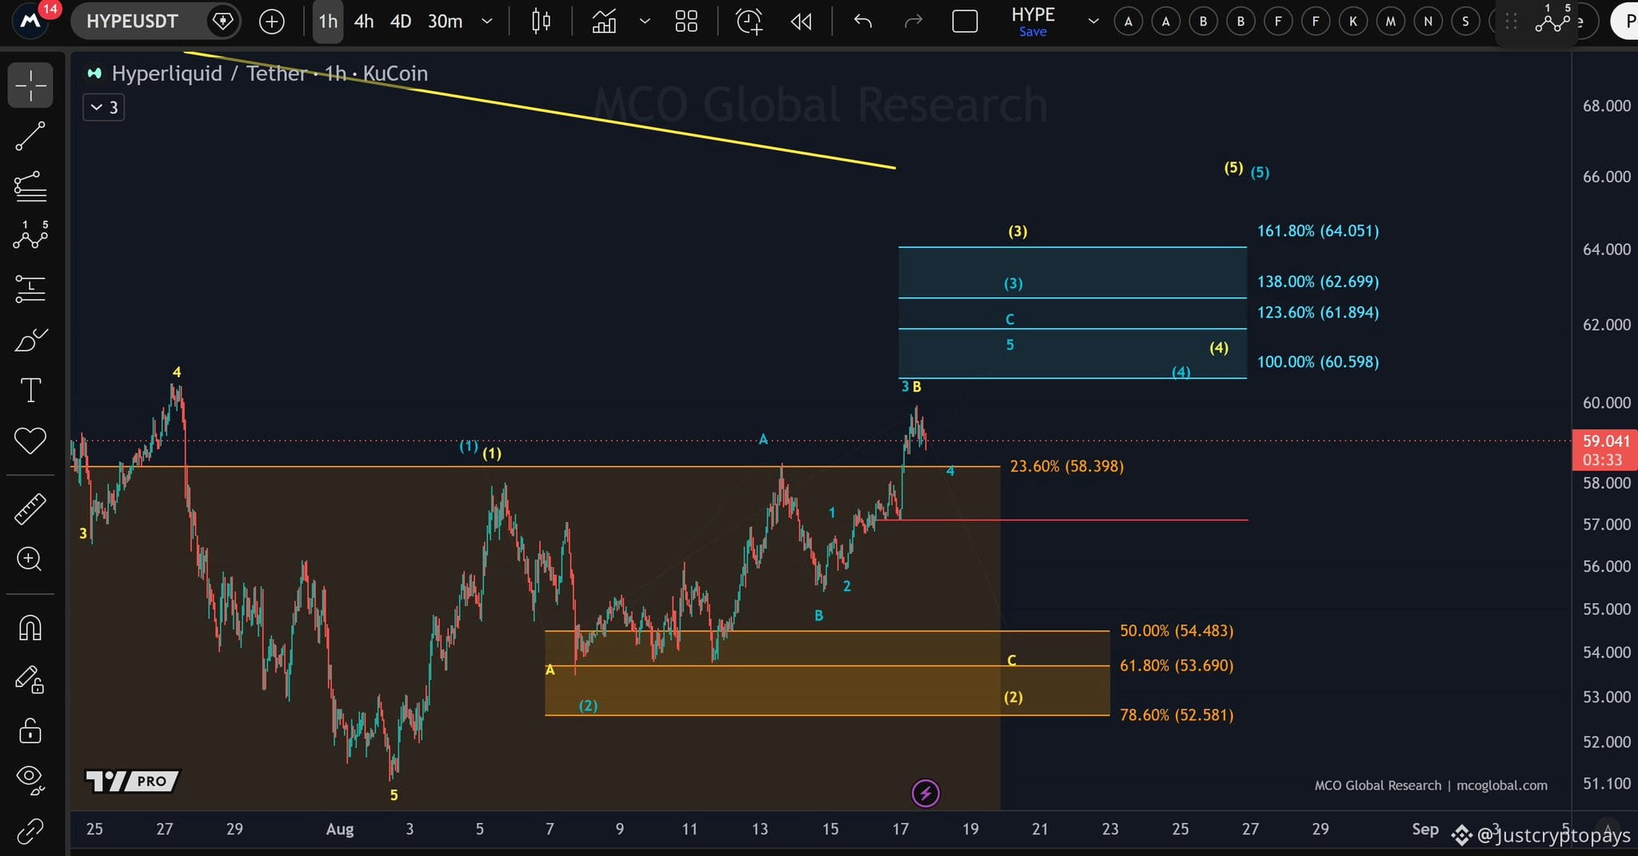Open the indicator templates grid

(x=686, y=22)
